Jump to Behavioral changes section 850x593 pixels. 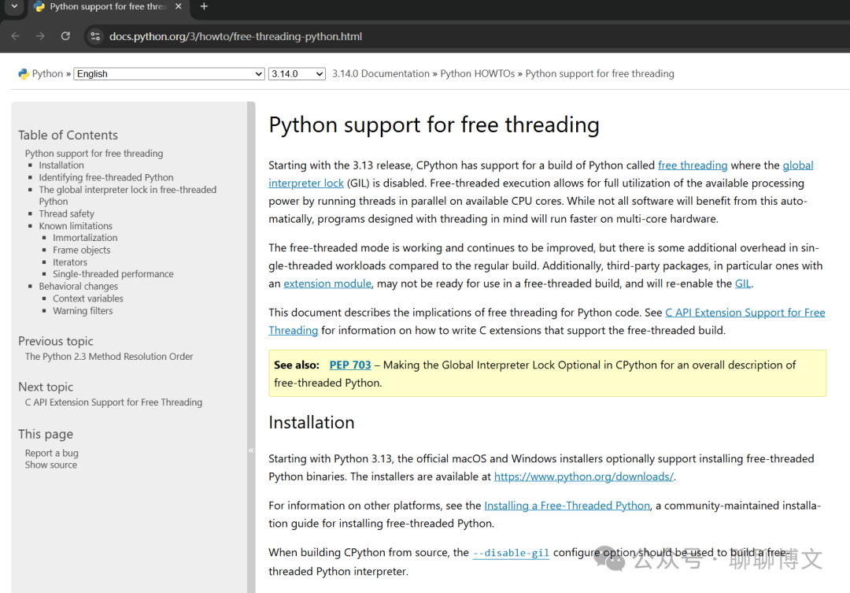pyautogui.click(x=79, y=287)
